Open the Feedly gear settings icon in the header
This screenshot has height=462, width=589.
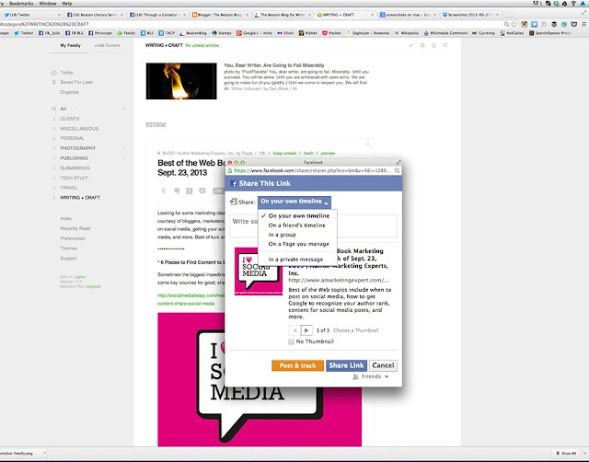(422, 45)
